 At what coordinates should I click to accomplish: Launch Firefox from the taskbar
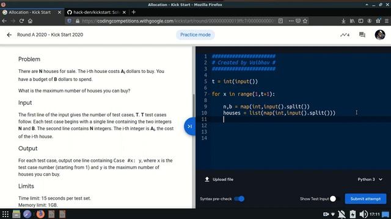[x=40, y=214]
